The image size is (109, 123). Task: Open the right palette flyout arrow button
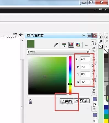point(106,37)
